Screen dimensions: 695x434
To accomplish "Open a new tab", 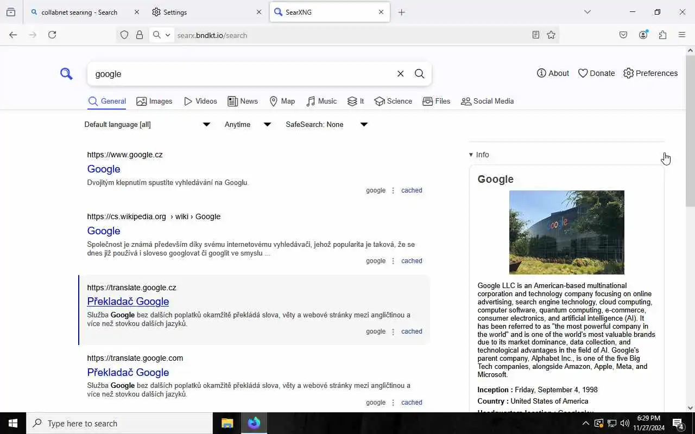I will click(x=401, y=12).
